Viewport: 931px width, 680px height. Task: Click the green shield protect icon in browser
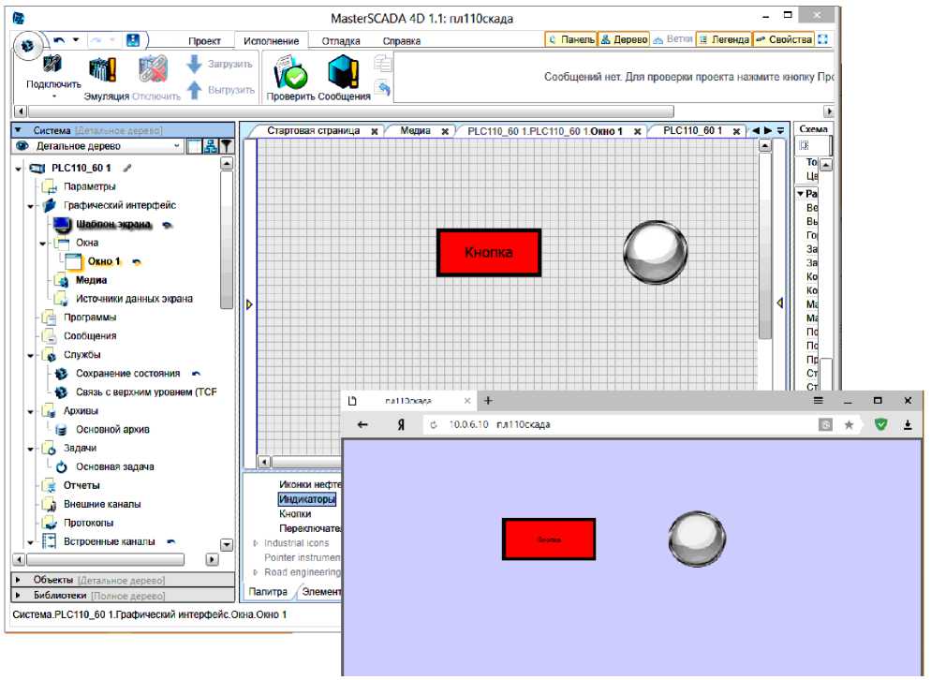click(x=881, y=424)
